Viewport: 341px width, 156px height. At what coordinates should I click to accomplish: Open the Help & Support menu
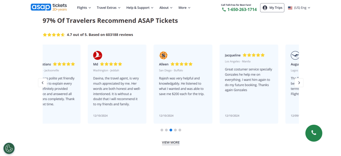[x=140, y=8]
